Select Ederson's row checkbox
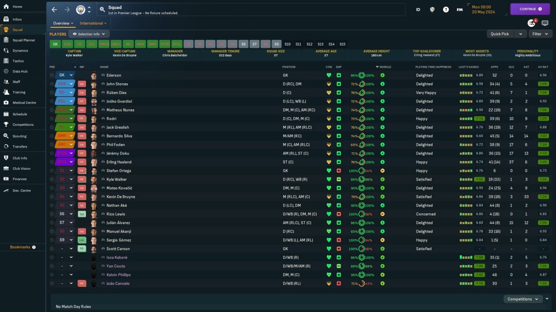 click(x=52, y=75)
